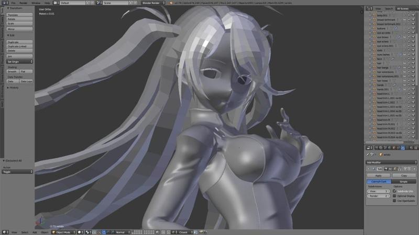This screenshot has height=235, width=419.
Task: Click the Translate button
Action: [19, 15]
